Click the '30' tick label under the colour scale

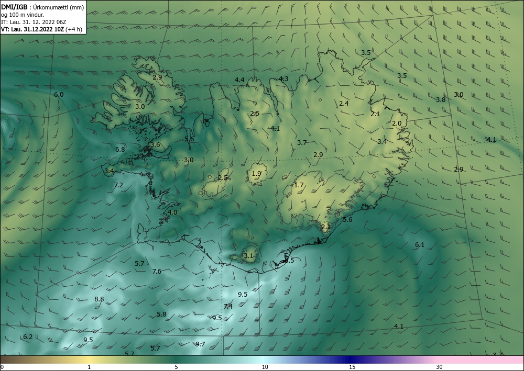[x=439, y=367]
